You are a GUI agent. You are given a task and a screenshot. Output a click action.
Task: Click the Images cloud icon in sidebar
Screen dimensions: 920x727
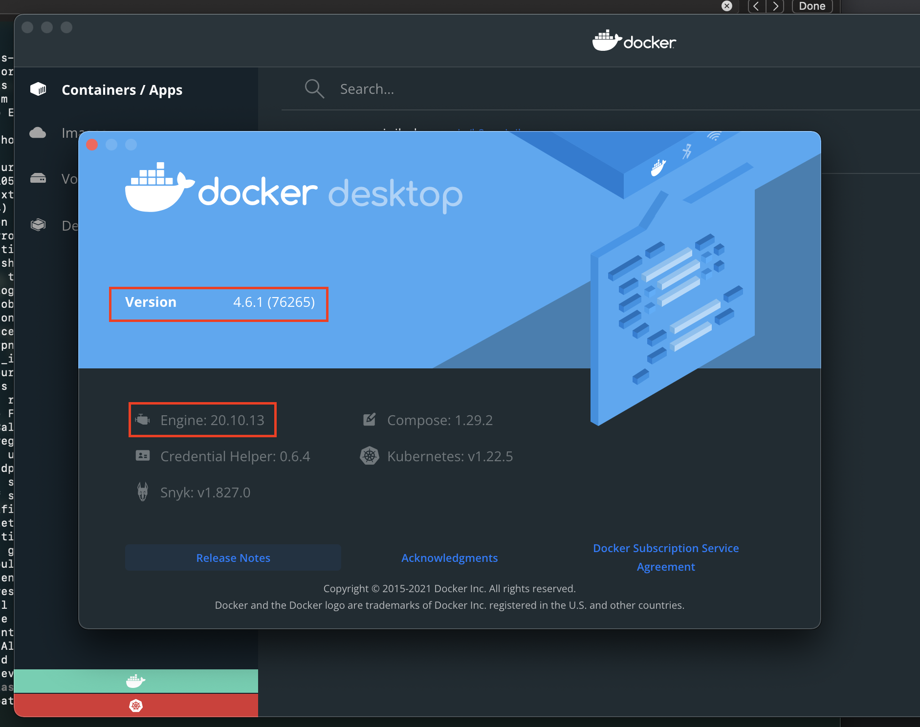coord(38,132)
